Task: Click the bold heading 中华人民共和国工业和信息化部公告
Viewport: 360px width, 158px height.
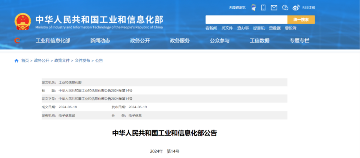Action: point(164,133)
